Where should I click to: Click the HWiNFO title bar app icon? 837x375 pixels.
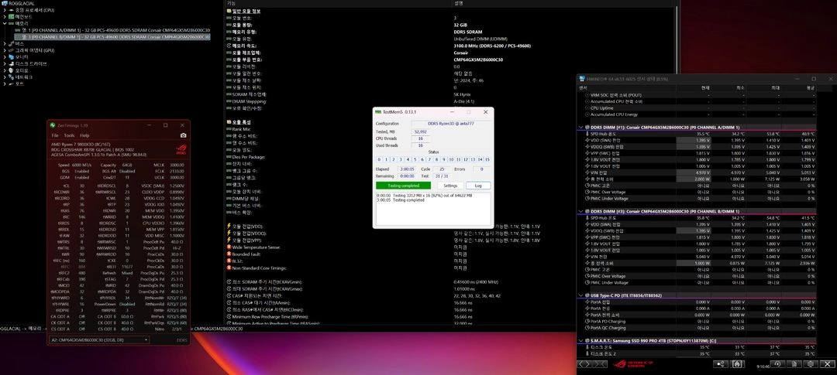coord(582,78)
